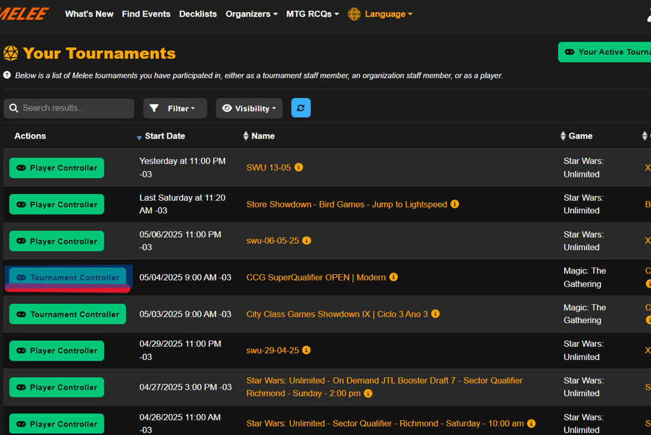Open Player Controller for swu-06-05-25
Viewport: 651px width, 435px height.
pyautogui.click(x=57, y=241)
